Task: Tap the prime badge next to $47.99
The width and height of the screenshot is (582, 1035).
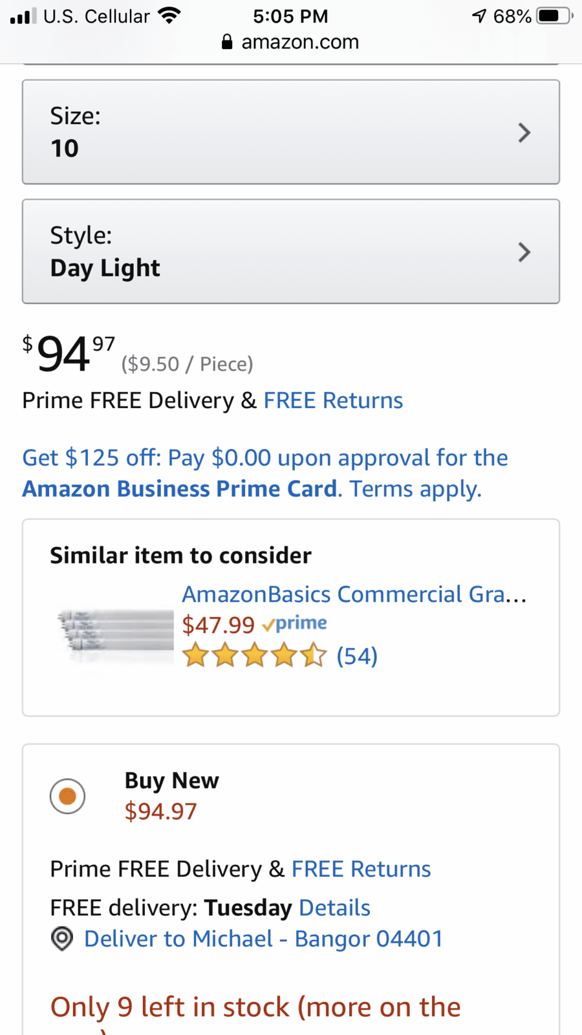Action: click(294, 624)
